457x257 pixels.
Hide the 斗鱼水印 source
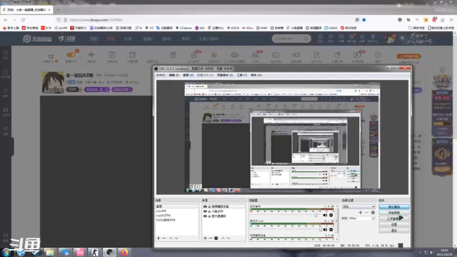tap(205, 211)
